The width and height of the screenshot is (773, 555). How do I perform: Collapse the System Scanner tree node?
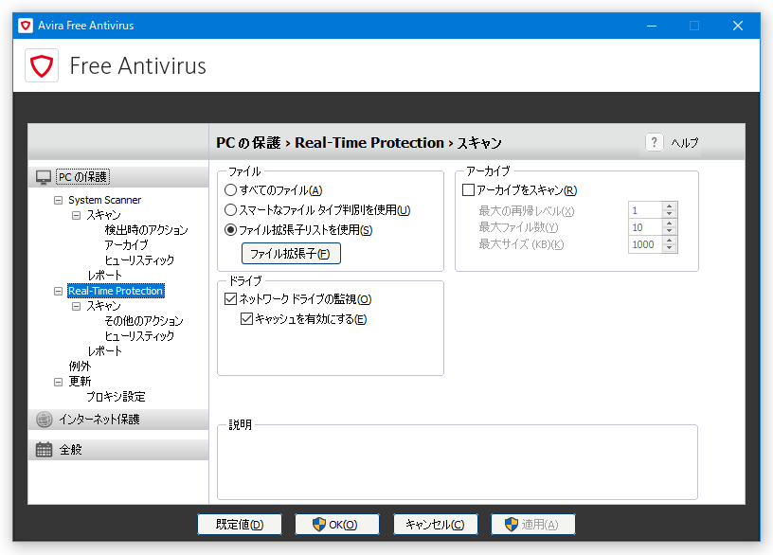[x=58, y=200]
